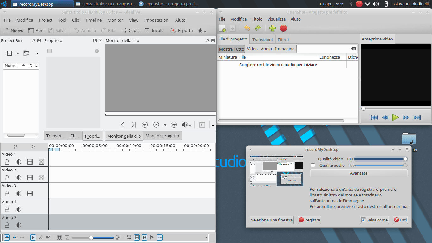Screen dimensions: 432x243
Task: Click the undo arrow in OpenShot toolbar
Action: [247, 28]
